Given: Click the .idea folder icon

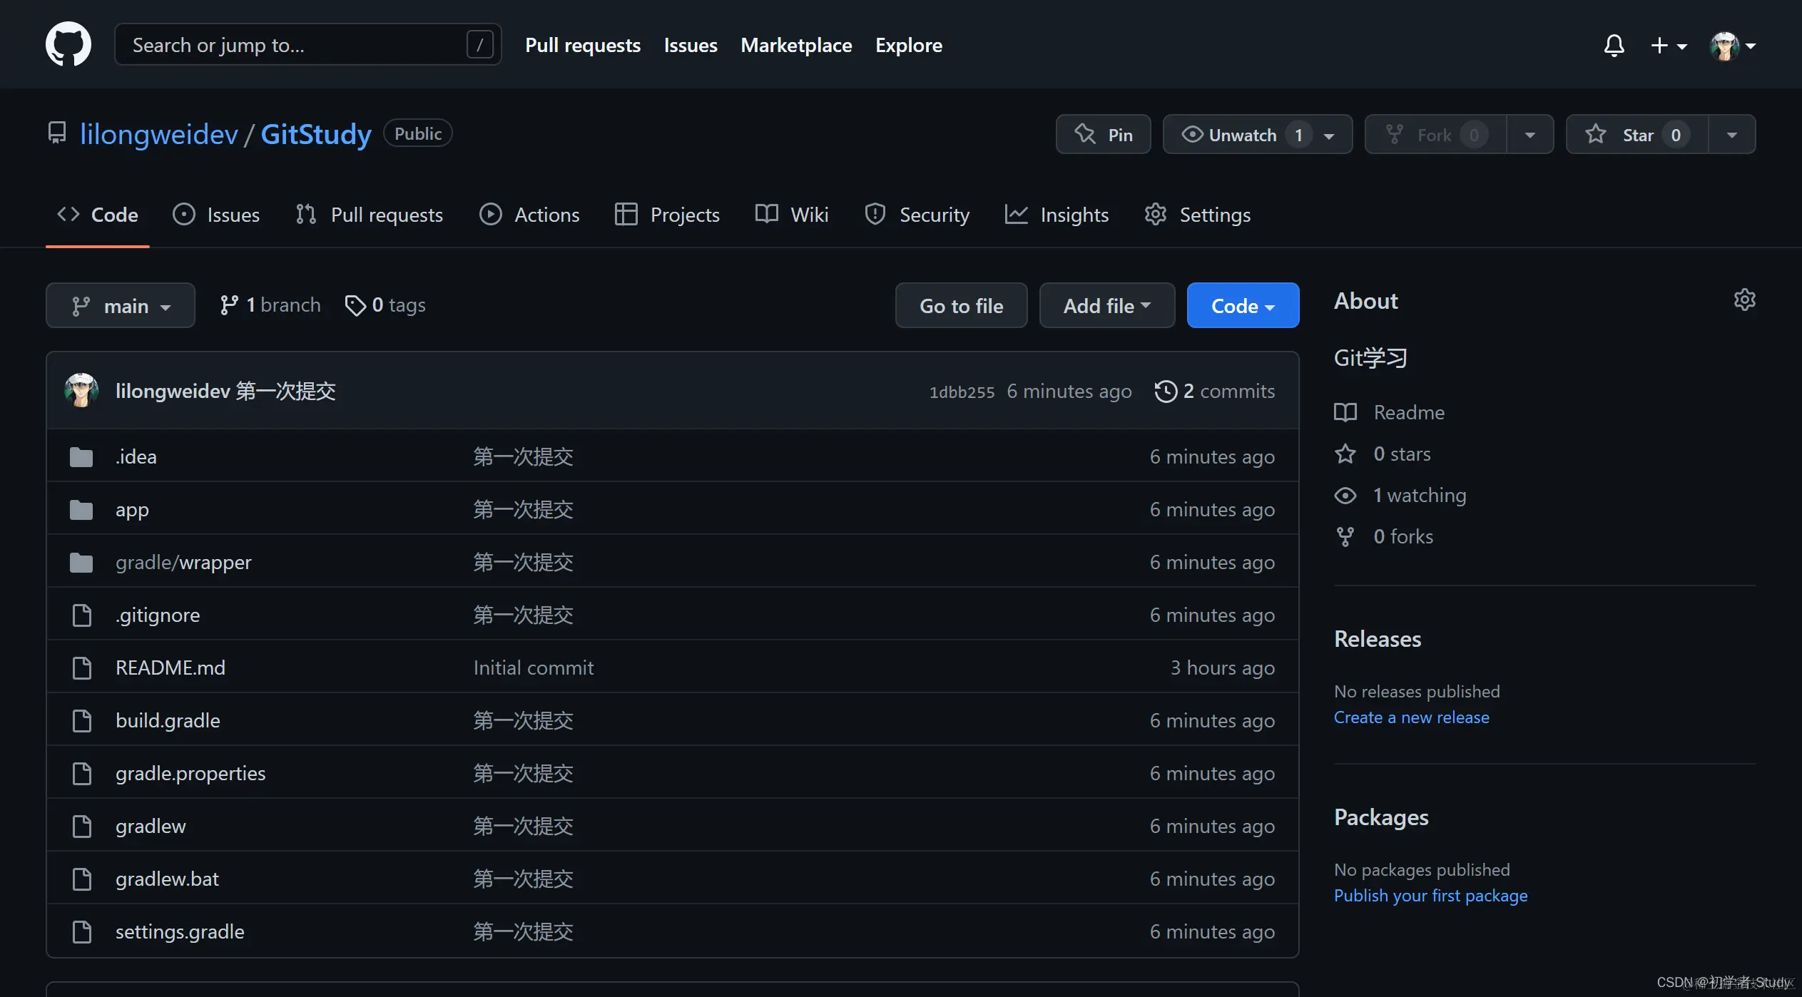Looking at the screenshot, I should point(81,456).
